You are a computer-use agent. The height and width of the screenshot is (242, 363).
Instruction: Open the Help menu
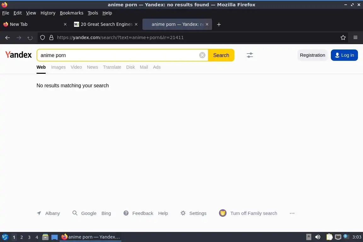(x=107, y=13)
